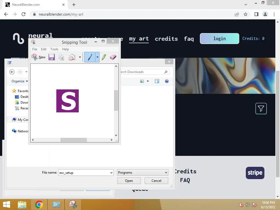Click the Snipping Tool taskbar icon
Image resolution: width=280 pixels, height=210 pixels.
[73, 205]
